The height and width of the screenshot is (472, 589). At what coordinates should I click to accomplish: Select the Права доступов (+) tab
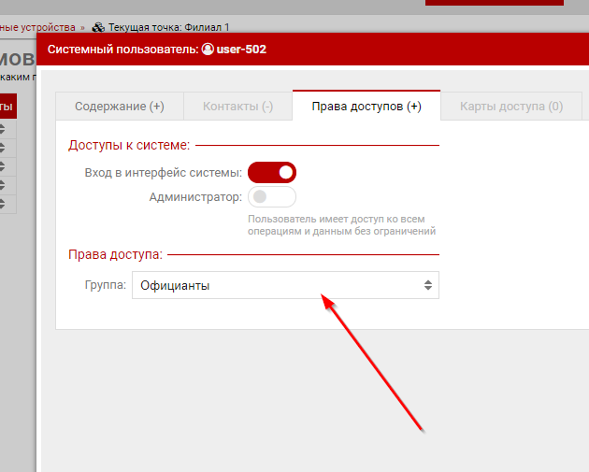point(366,107)
